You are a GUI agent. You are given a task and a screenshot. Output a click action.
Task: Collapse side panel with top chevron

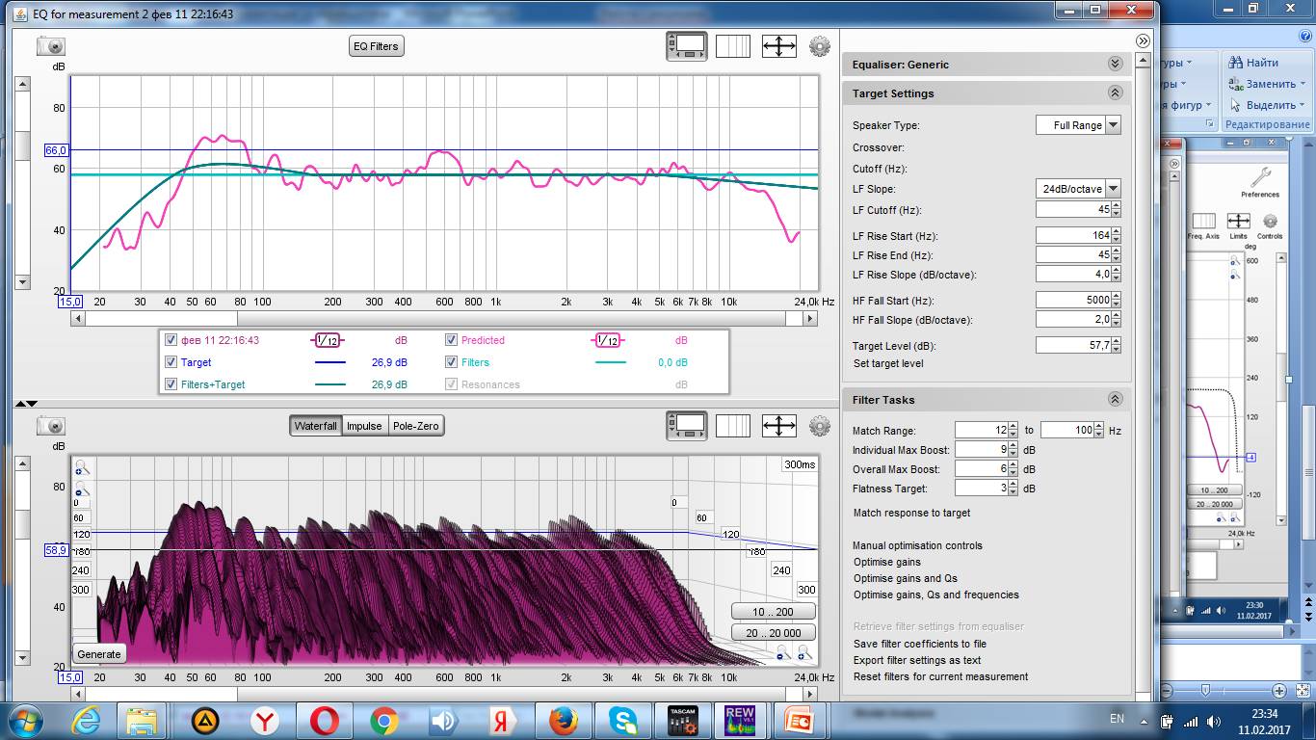[x=1143, y=40]
